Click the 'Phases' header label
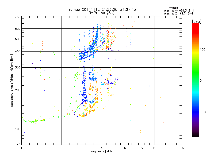Image resolution: width=214 pixels, height=161 pixels. coord(173,8)
